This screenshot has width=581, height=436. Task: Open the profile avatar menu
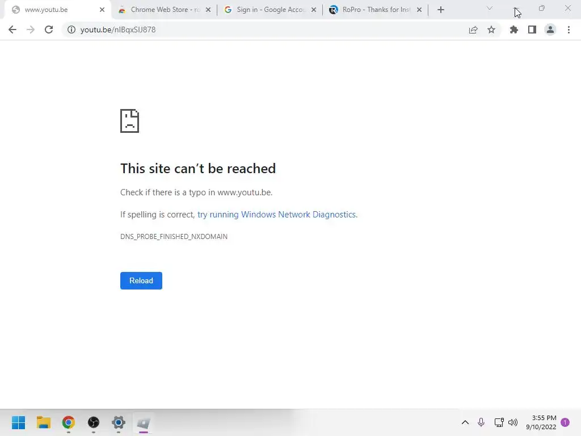click(x=550, y=30)
